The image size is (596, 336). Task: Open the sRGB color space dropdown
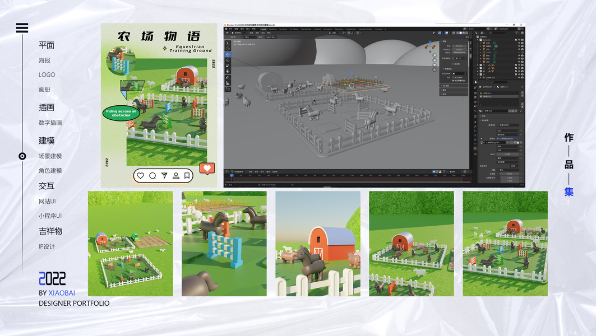(515, 166)
